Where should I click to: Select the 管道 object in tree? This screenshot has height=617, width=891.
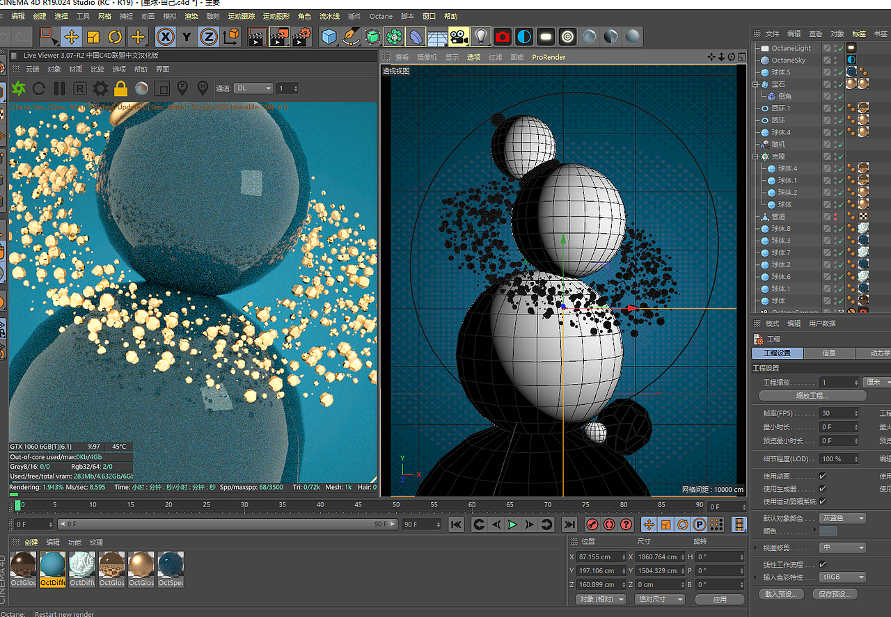point(778,217)
